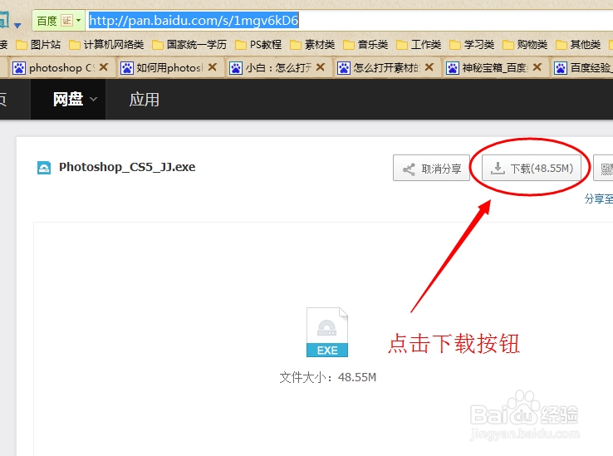Click the 取消分享 cancel share button
The image size is (613, 456).
click(x=431, y=168)
